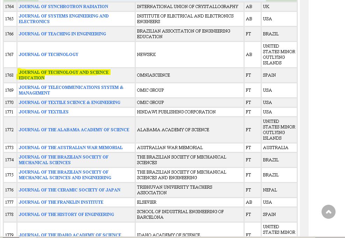Select the row number 1764 cell
The width and height of the screenshot is (345, 238).
point(9,7)
